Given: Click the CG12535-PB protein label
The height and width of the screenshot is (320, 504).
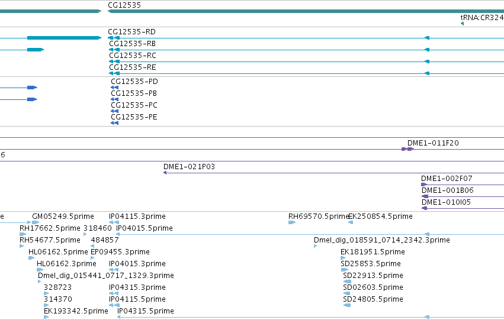Looking at the screenshot, I should click(x=134, y=93).
